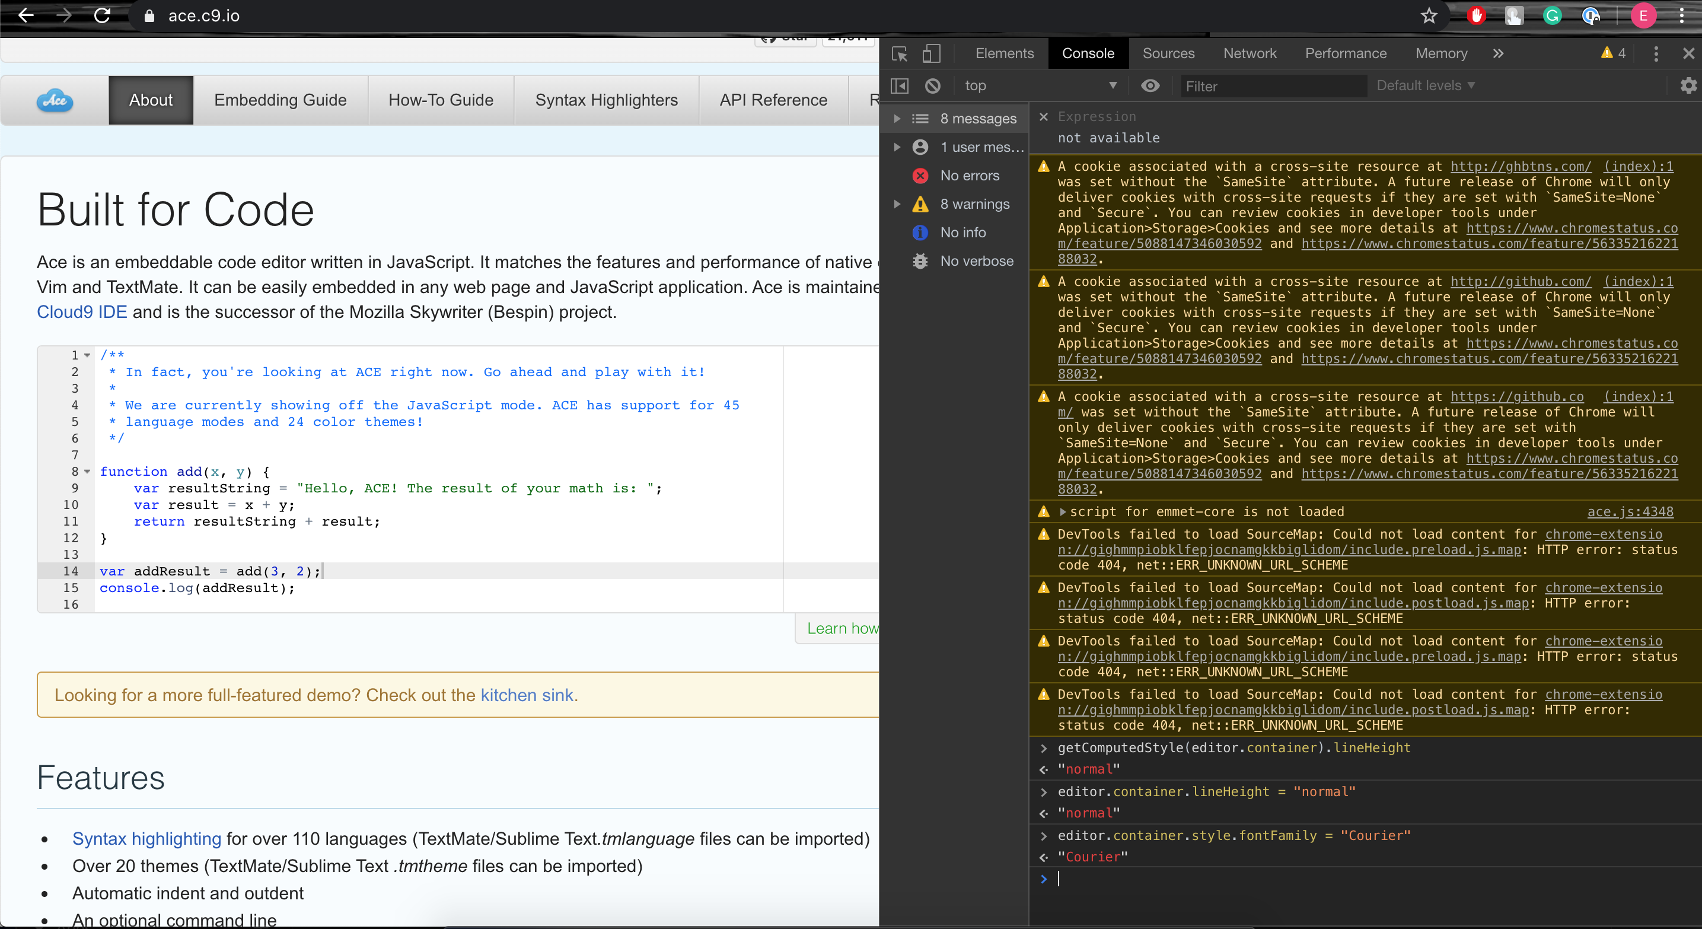Switch to the Network tab
The image size is (1702, 929).
click(1250, 53)
